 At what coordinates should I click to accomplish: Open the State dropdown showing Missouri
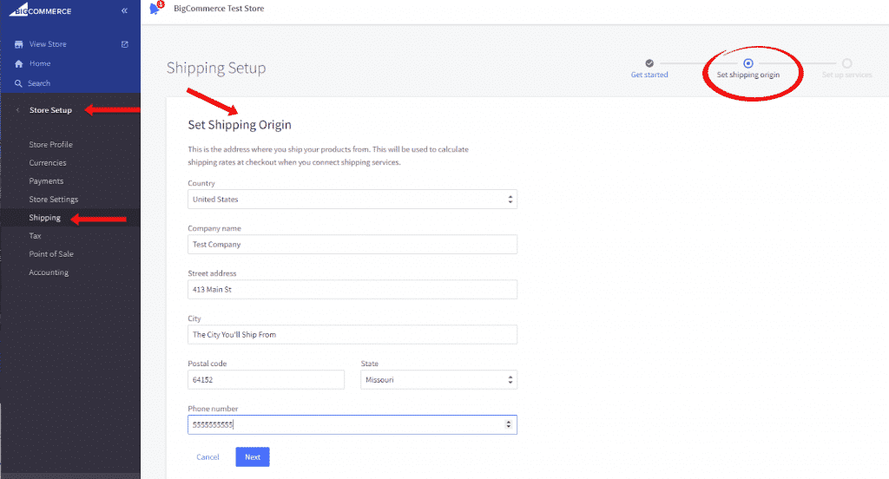tap(438, 380)
